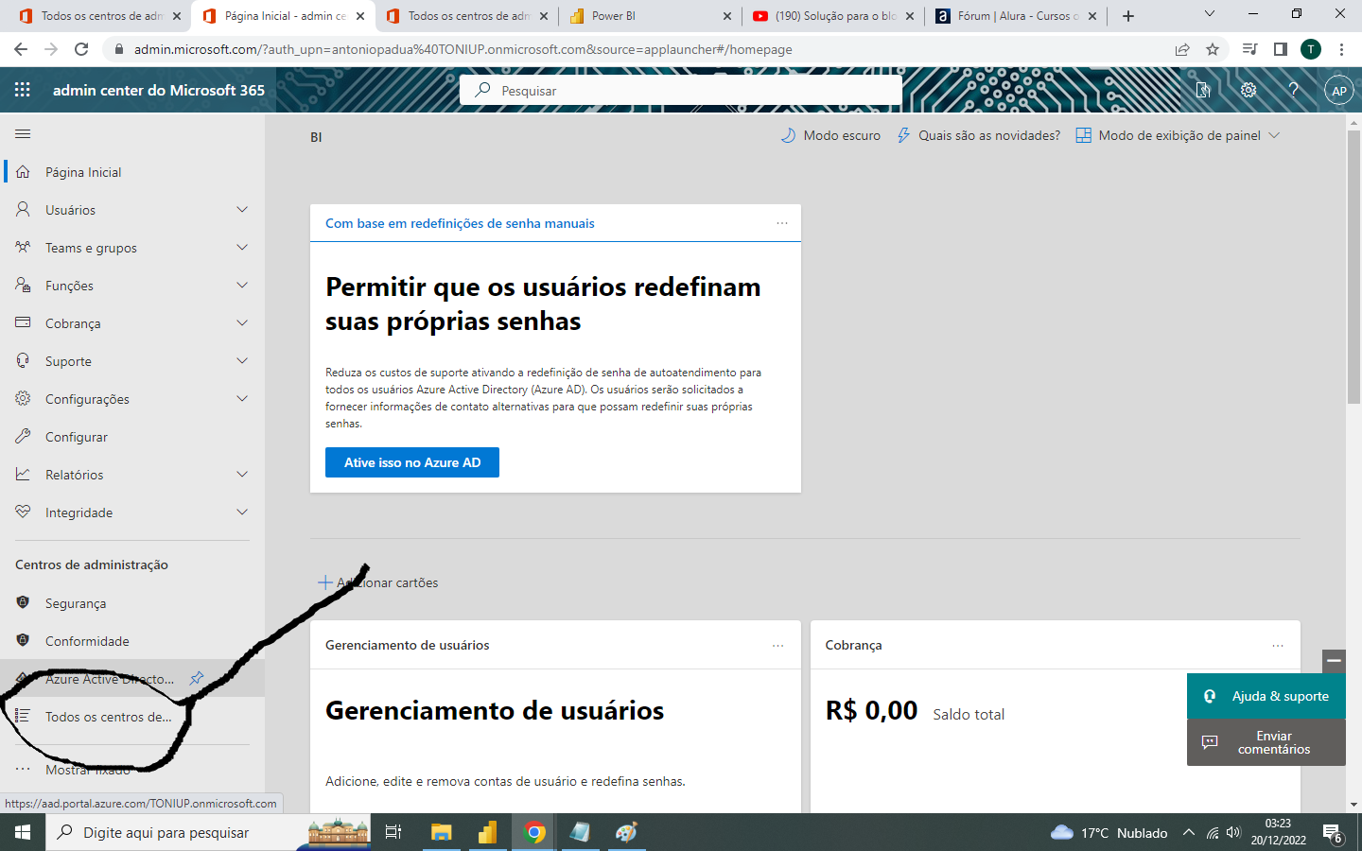The image size is (1362, 851).
Task: Click the Task View taskbar icon
Action: pos(393,832)
